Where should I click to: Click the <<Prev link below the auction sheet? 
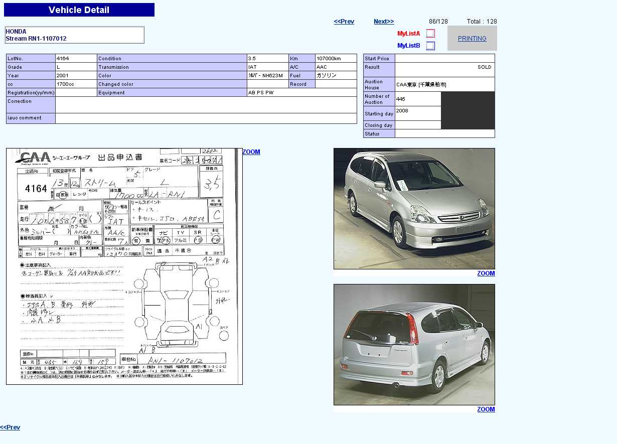point(10,427)
